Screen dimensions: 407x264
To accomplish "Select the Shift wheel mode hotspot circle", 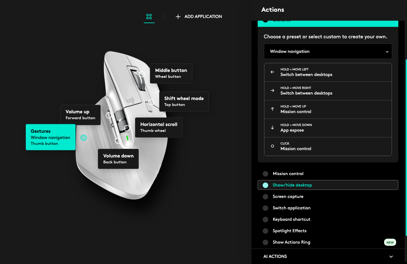I will point(151,102).
